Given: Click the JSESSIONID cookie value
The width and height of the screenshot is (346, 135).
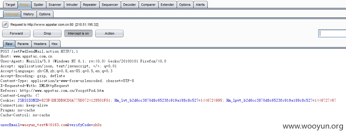Looking at the screenshot, I should pos(76,100).
